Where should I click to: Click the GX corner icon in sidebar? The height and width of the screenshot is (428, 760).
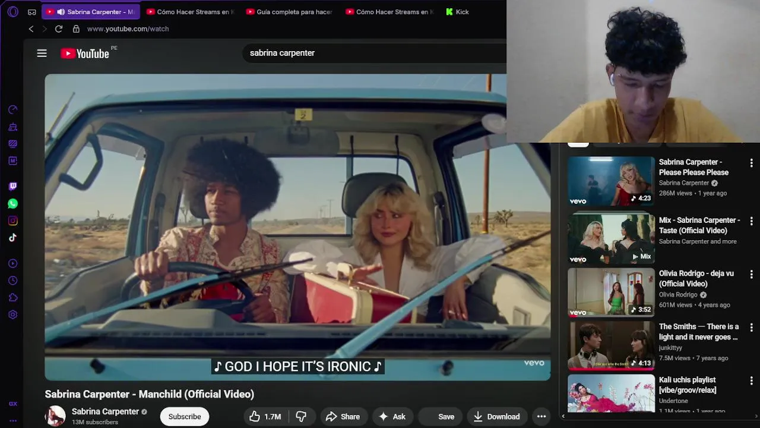click(12, 404)
